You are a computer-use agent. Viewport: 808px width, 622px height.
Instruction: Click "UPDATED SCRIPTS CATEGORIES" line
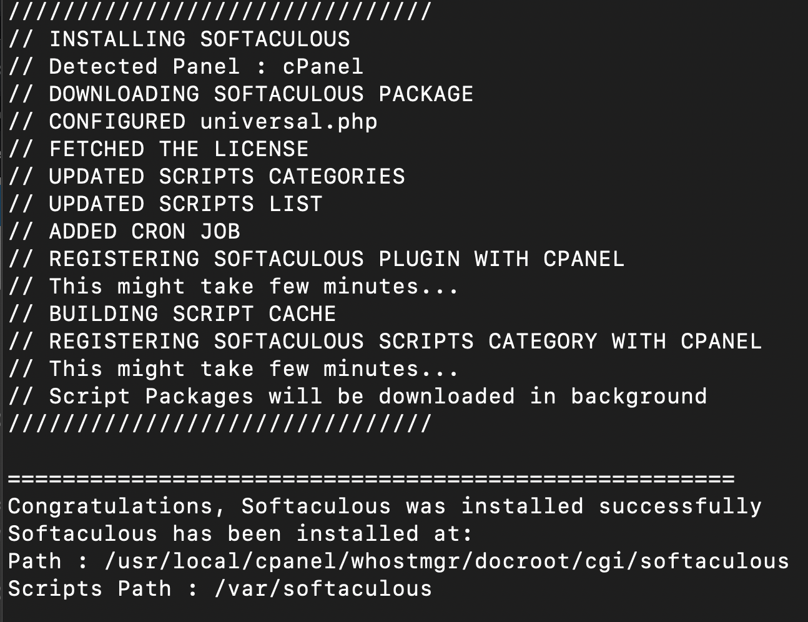click(x=227, y=177)
